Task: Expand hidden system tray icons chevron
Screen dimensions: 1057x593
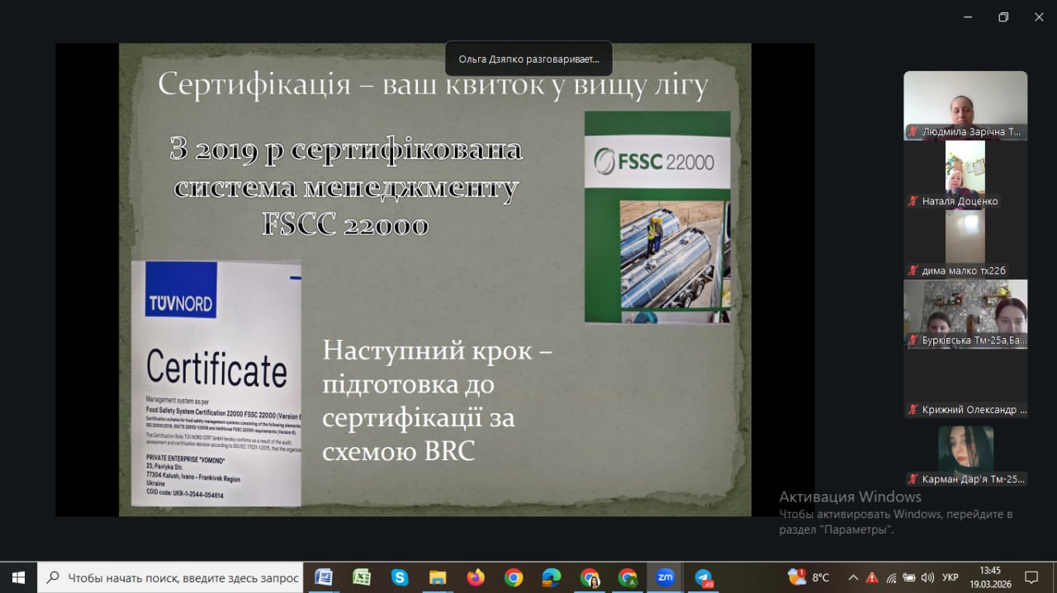Action: (x=853, y=577)
